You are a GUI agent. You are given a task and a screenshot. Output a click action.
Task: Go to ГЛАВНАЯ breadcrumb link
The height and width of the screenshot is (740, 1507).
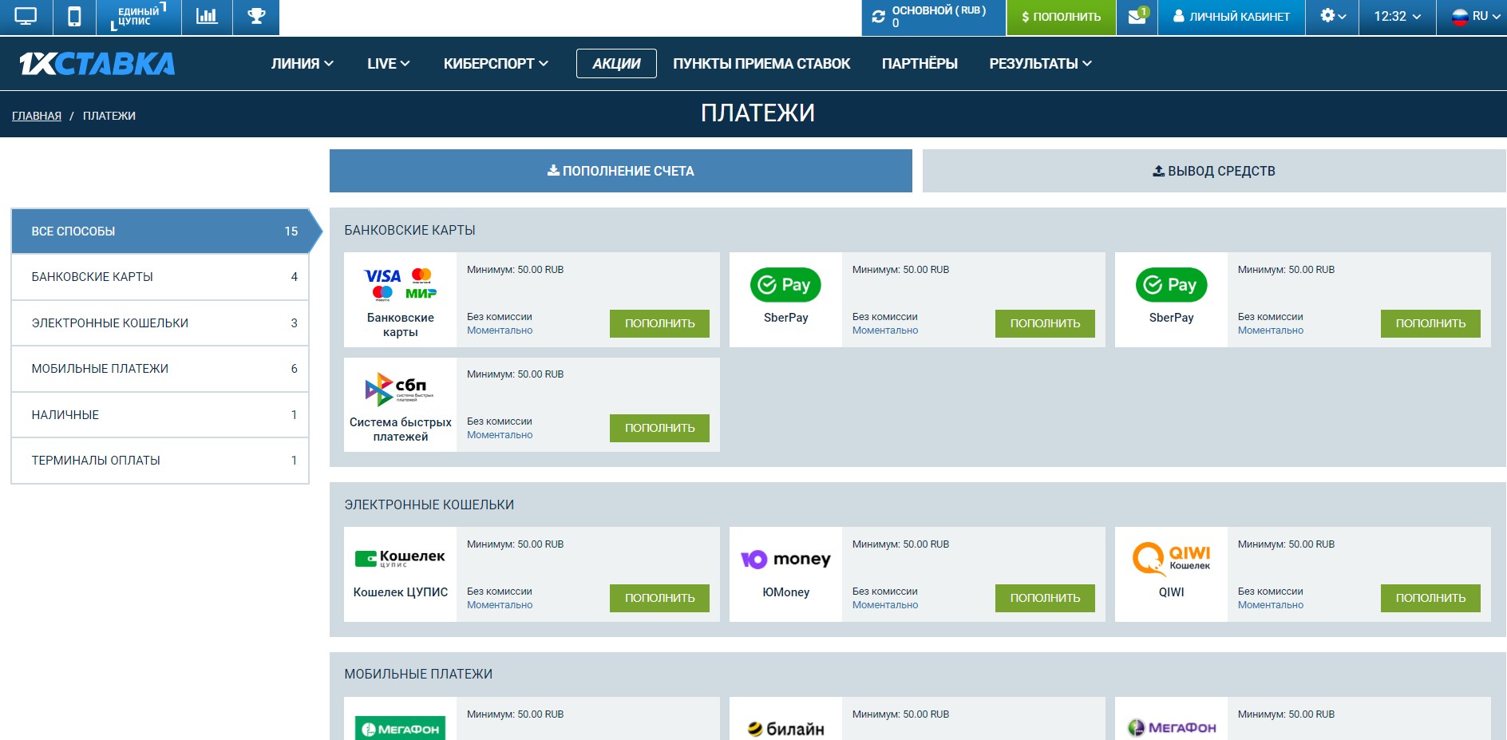click(37, 116)
